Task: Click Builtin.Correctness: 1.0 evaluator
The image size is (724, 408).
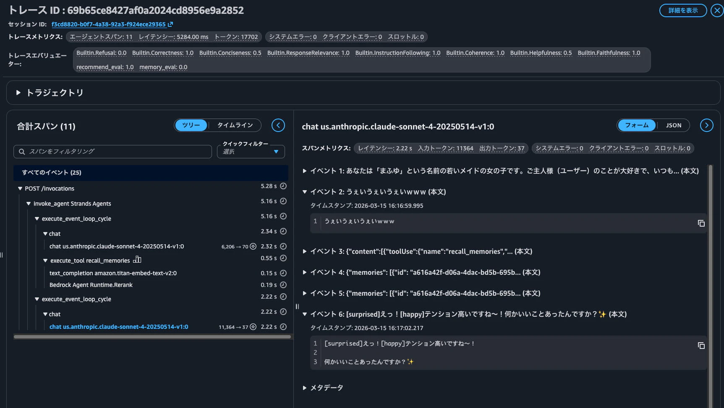Action: click(163, 53)
